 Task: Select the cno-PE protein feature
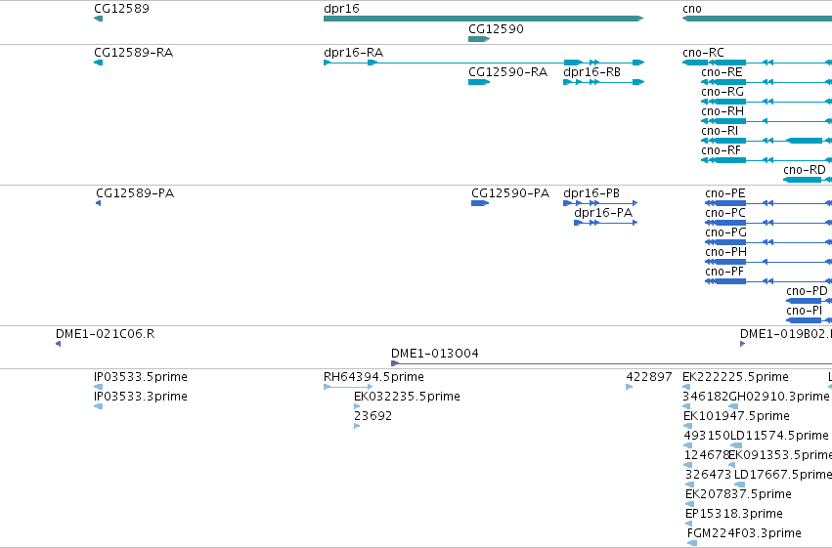tap(768, 203)
